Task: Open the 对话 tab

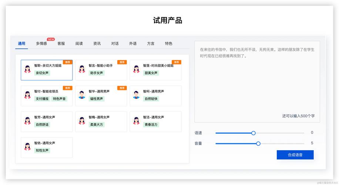Action: (x=115, y=44)
